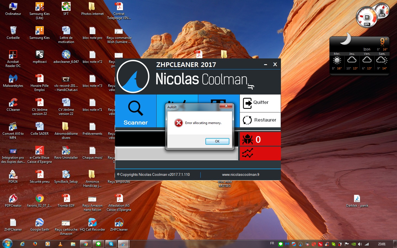The height and width of the screenshot is (248, 397).
Task: Select the Colle SADER Word document
Action: point(39,129)
